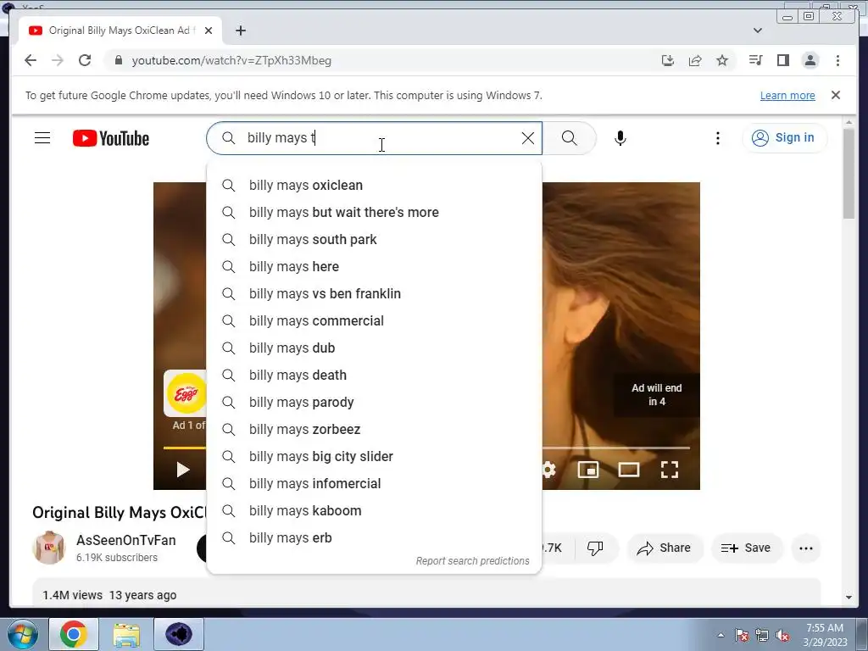868x651 pixels.
Task: Pick the billy mays big city slider suggestion
Action: point(374,456)
